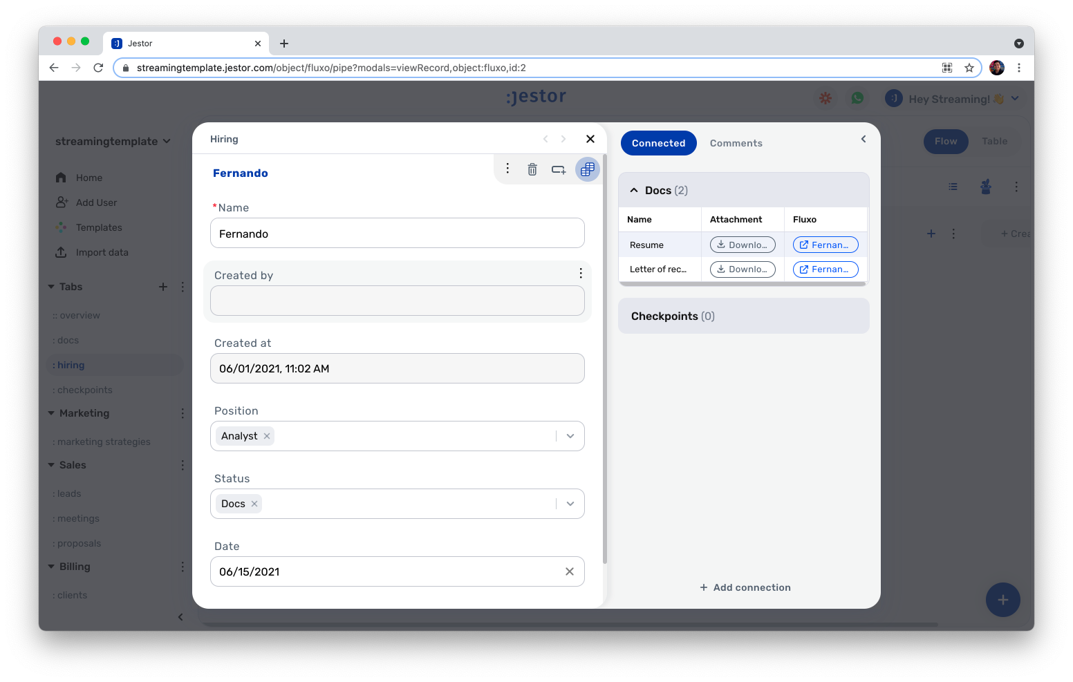Collapse the Tabs section triangle

[x=51, y=287]
